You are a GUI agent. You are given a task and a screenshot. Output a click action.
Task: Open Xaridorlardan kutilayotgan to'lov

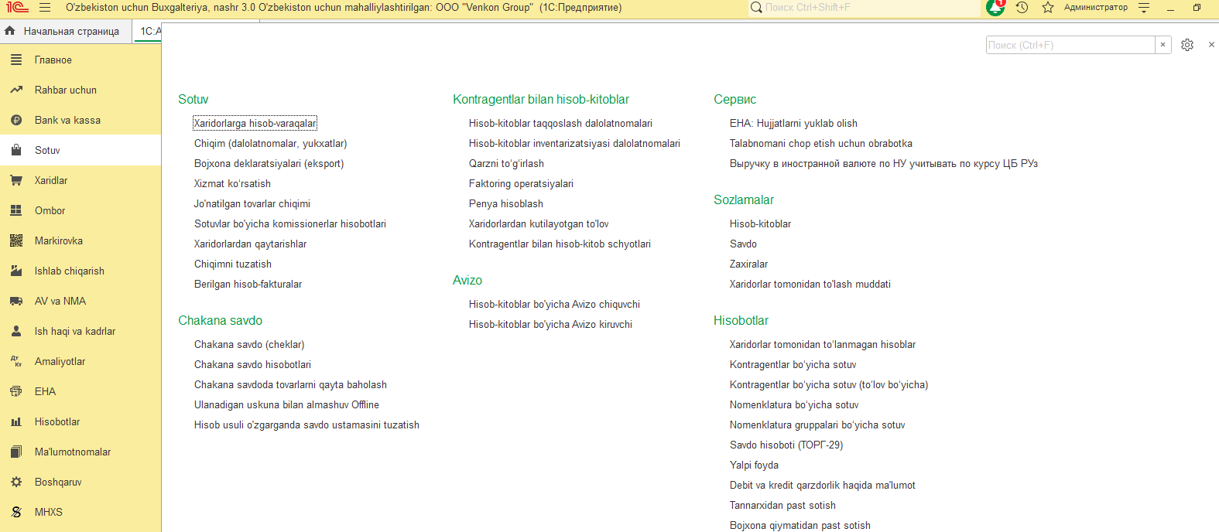(539, 223)
